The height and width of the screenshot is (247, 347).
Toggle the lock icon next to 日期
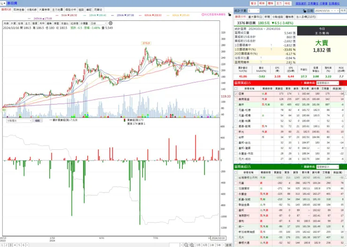(x=304, y=11)
